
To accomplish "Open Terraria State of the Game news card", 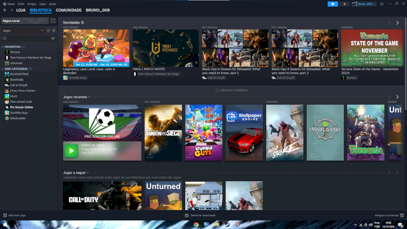I will tap(372, 48).
